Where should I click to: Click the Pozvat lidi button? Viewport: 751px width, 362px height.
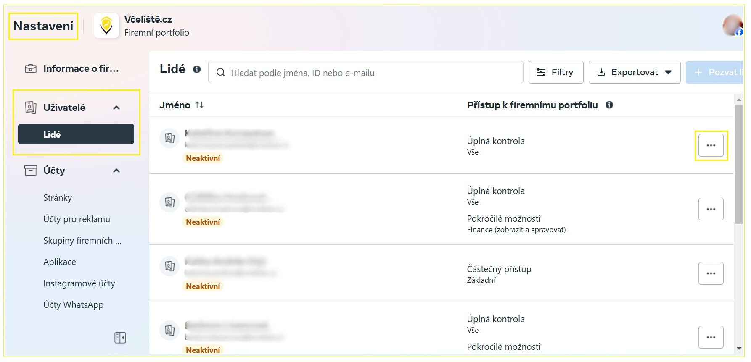point(716,72)
